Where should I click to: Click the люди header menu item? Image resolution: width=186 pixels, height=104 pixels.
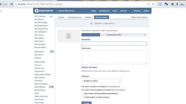pyautogui.click(x=94, y=11)
